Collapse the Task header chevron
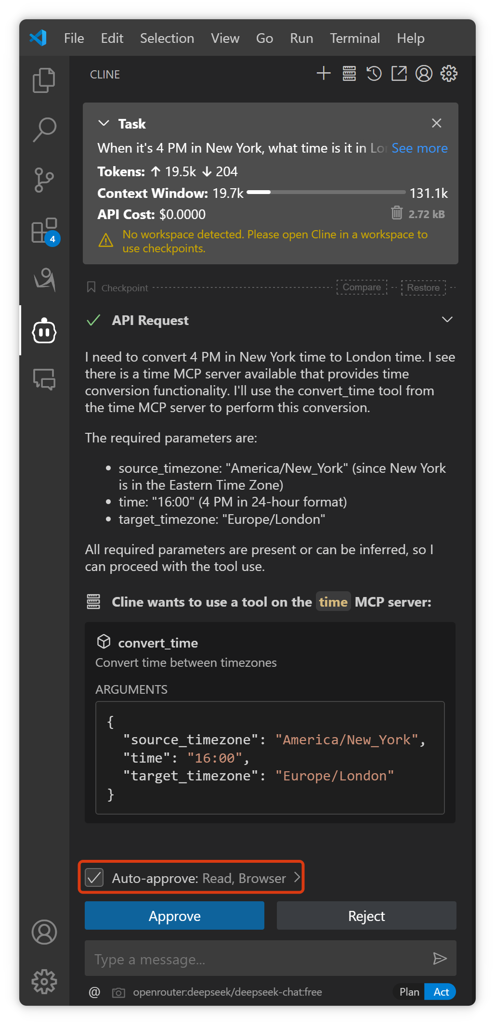Screen dimensions: 495x1025 (104, 123)
